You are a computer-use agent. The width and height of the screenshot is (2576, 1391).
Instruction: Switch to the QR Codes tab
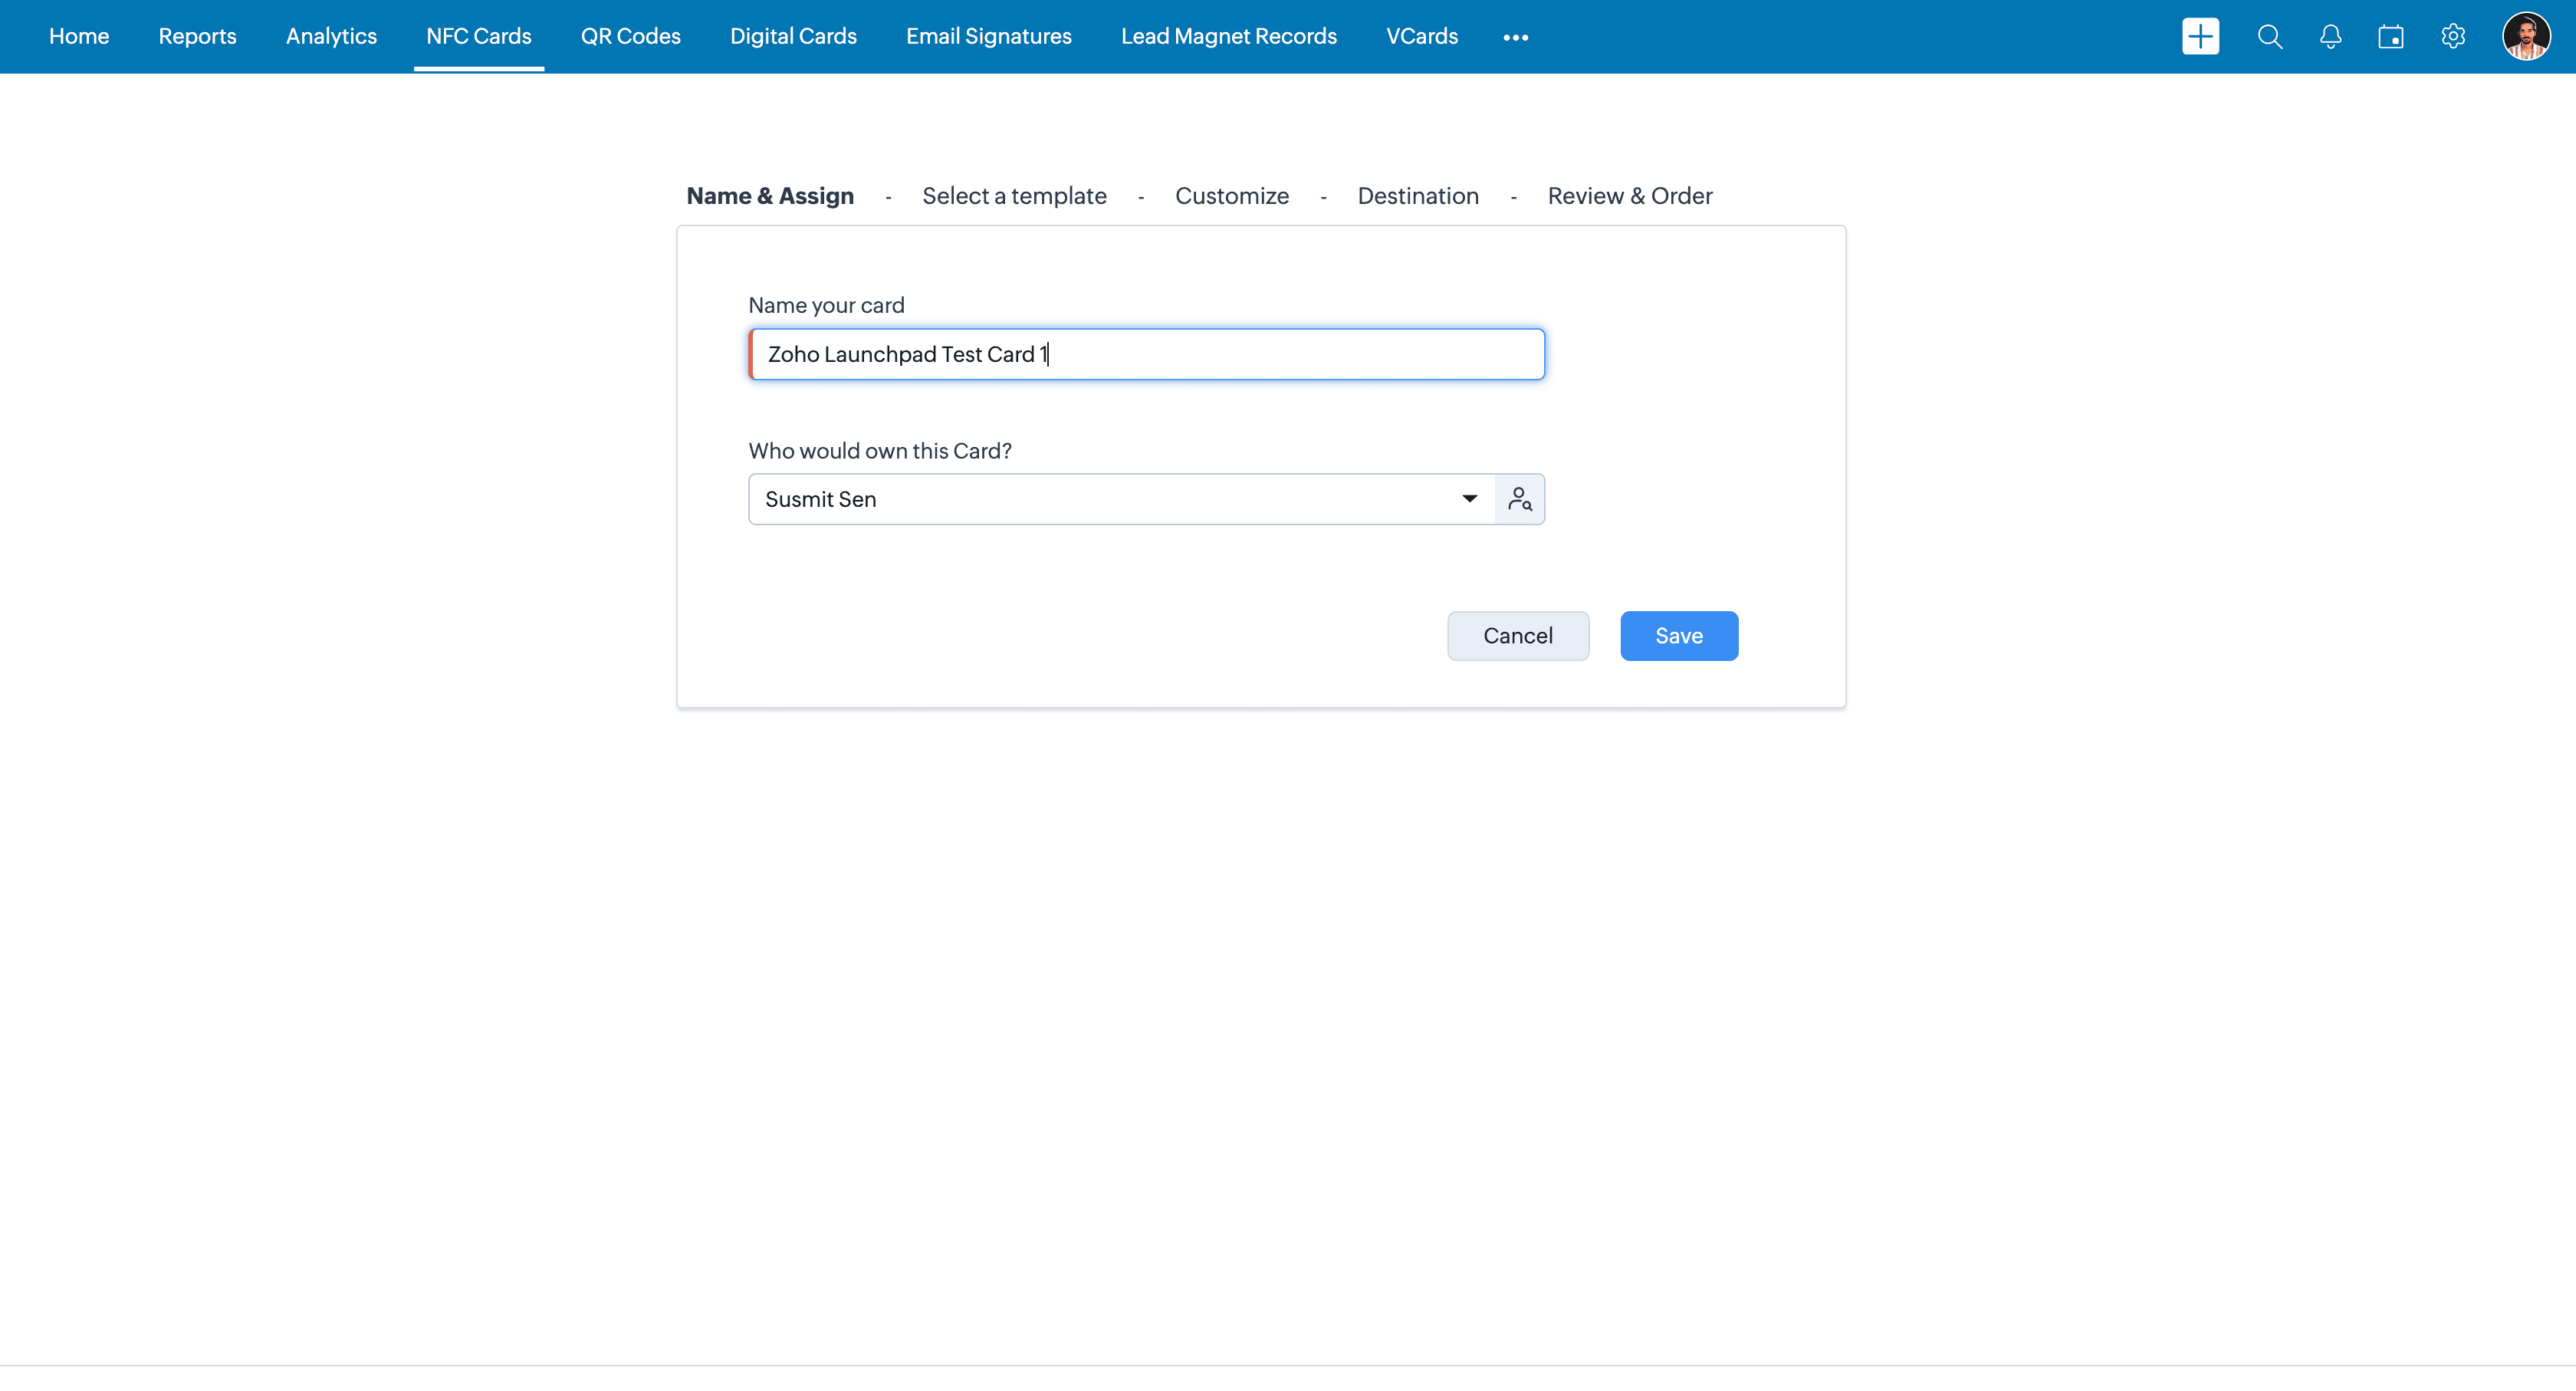click(x=630, y=37)
